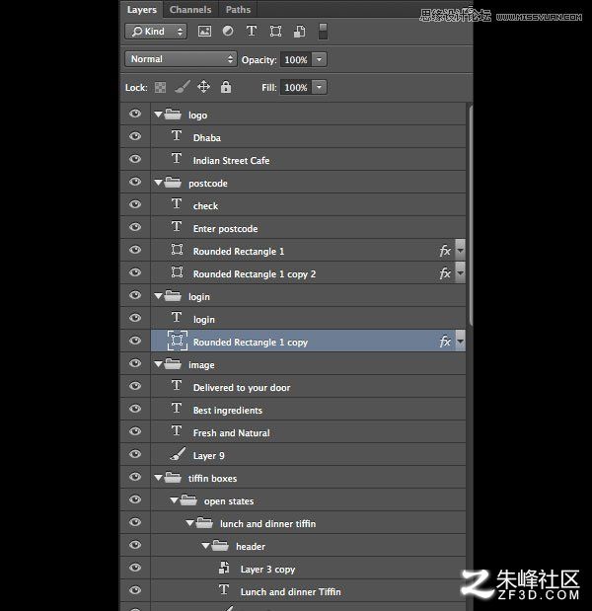Collapse the image group
Image resolution: width=592 pixels, height=611 pixels.
click(x=158, y=364)
